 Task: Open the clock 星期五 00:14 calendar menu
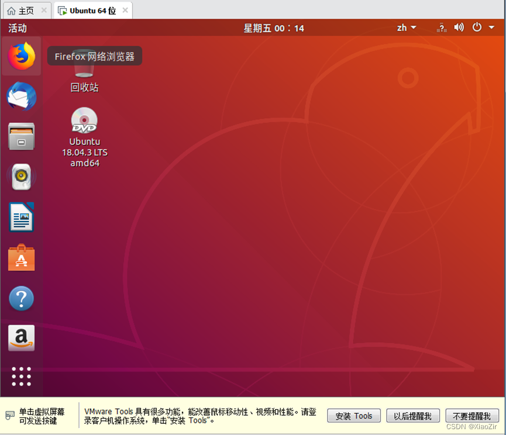[274, 28]
